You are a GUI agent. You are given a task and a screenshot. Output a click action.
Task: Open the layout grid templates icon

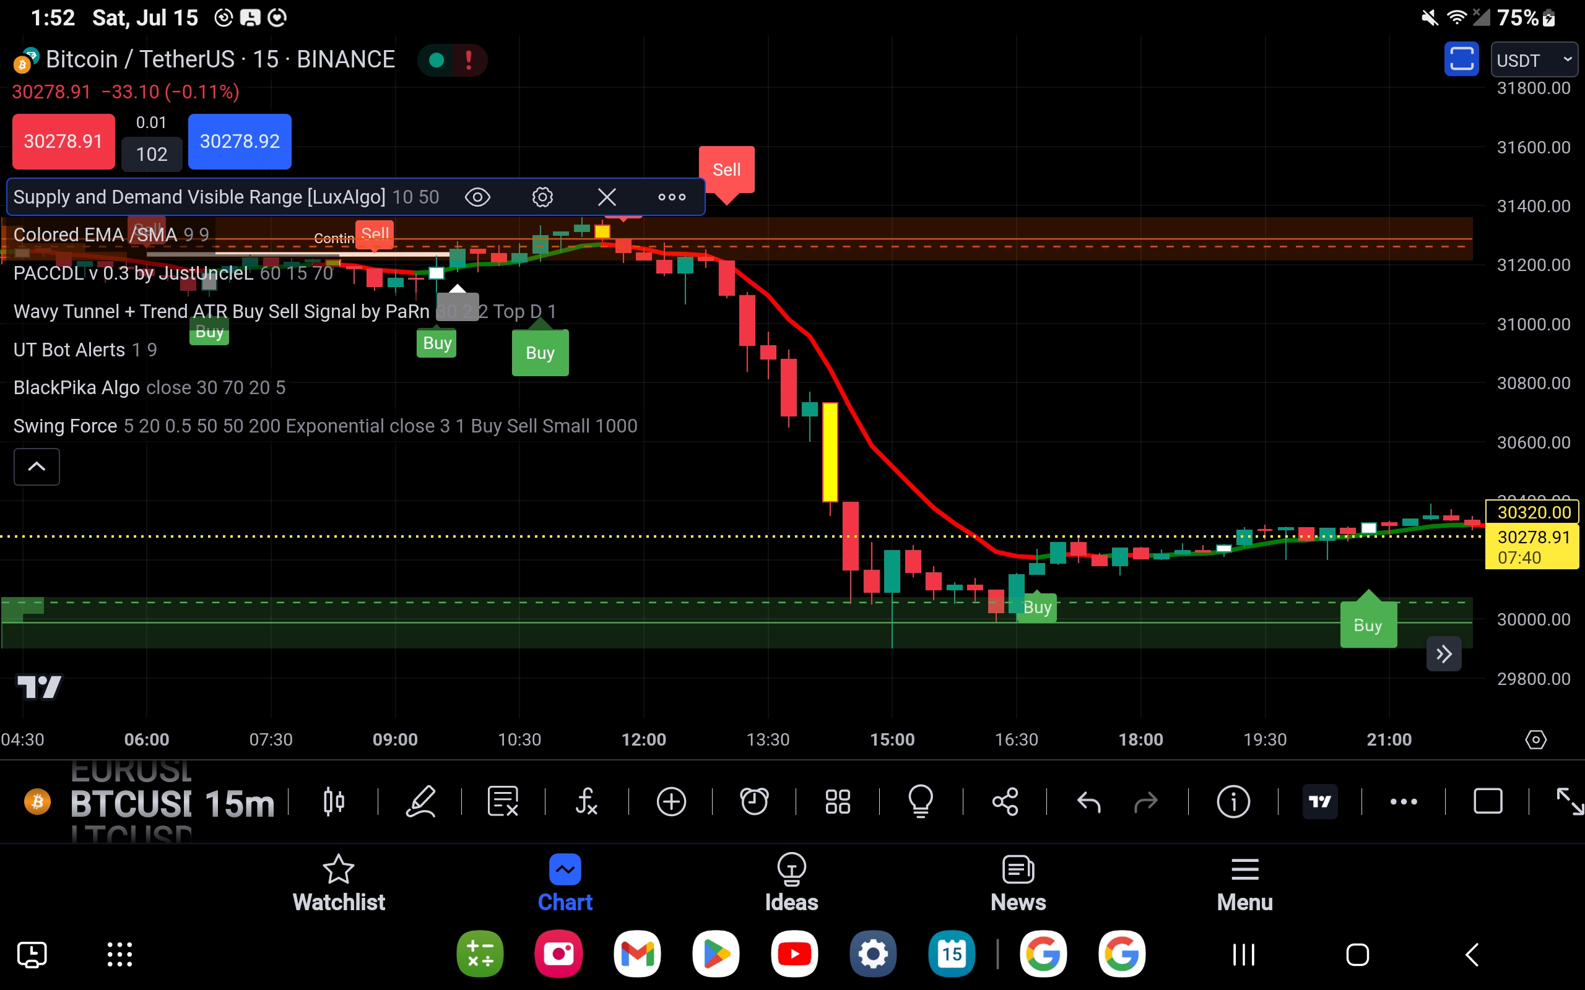pos(838,801)
